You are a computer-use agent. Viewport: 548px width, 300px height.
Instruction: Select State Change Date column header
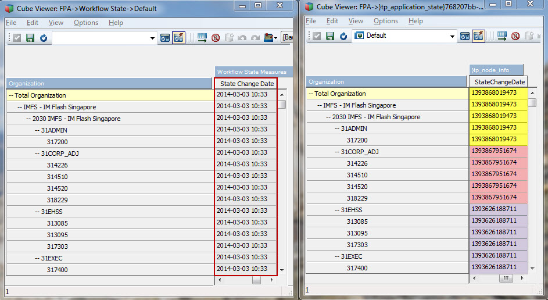tap(246, 84)
